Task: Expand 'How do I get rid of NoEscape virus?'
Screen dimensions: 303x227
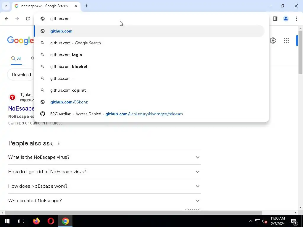Action: [x=105, y=172]
